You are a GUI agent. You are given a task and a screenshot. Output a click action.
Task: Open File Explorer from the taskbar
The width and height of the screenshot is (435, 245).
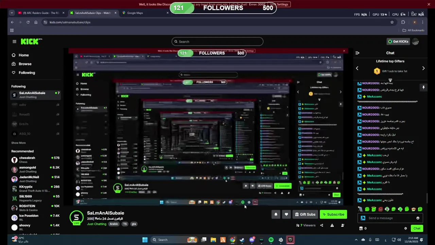pos(213,240)
